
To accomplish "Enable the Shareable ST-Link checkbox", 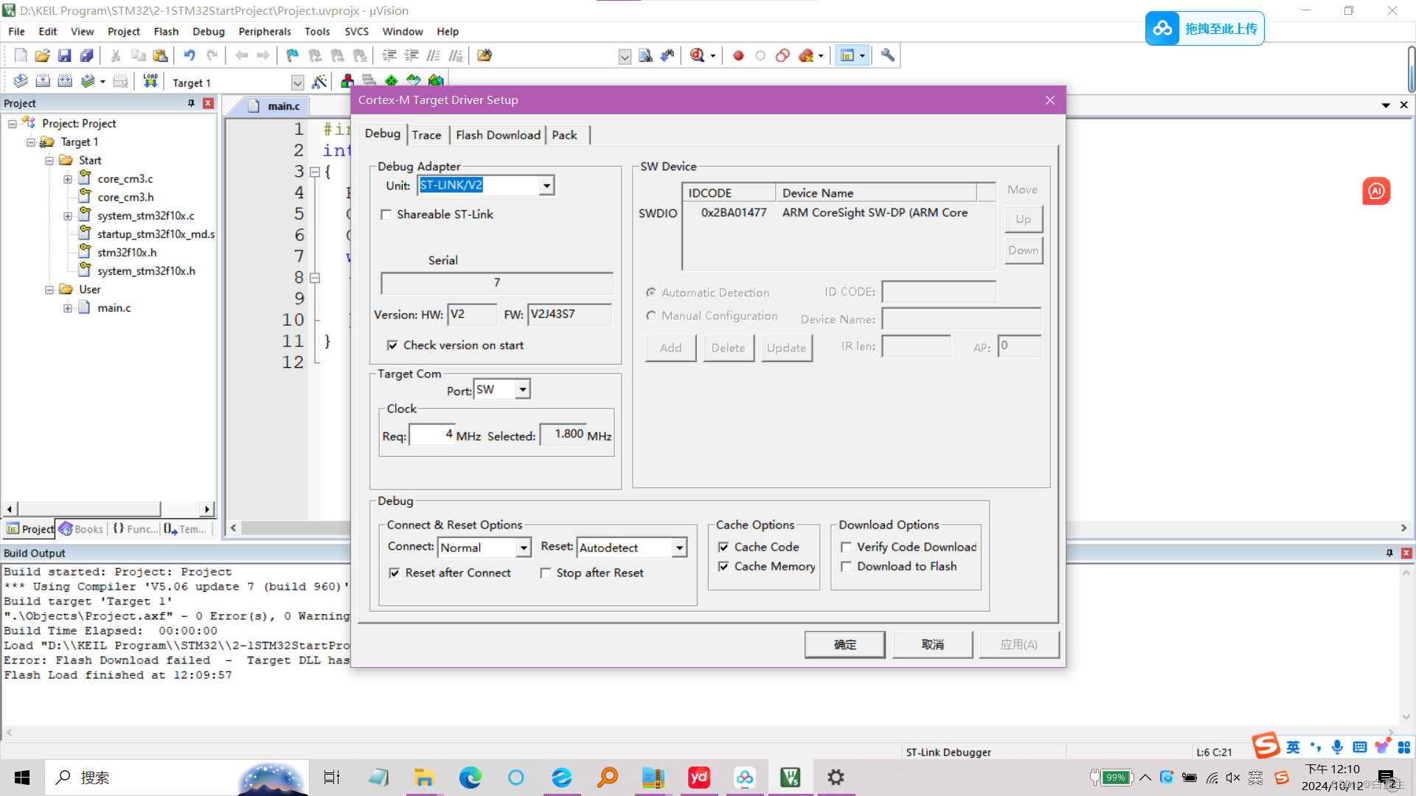I will (386, 214).
